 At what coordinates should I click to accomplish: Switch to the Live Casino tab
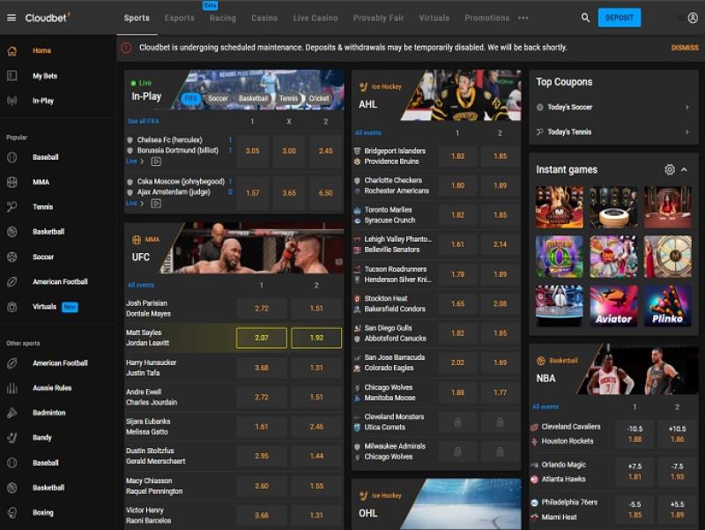pos(315,18)
